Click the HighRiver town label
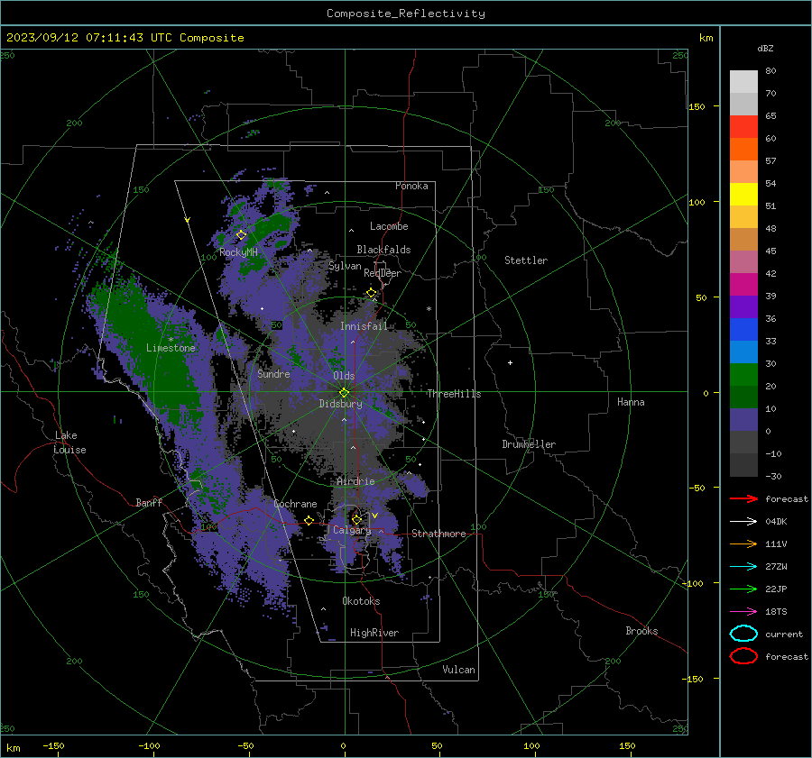The image size is (812, 758). coord(374,633)
